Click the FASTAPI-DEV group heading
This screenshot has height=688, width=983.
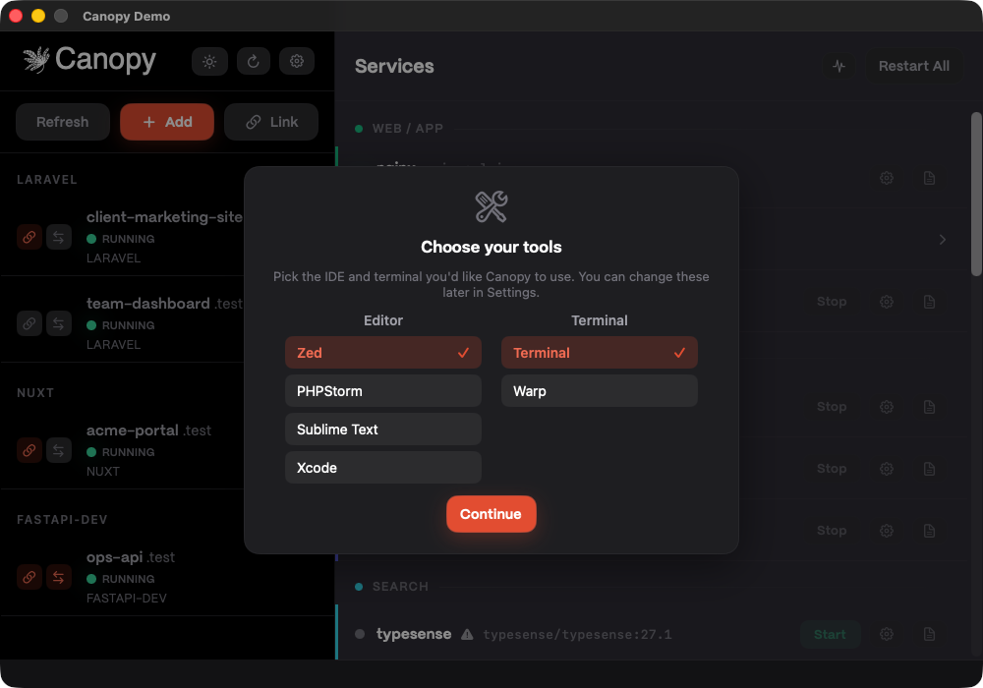[62, 520]
